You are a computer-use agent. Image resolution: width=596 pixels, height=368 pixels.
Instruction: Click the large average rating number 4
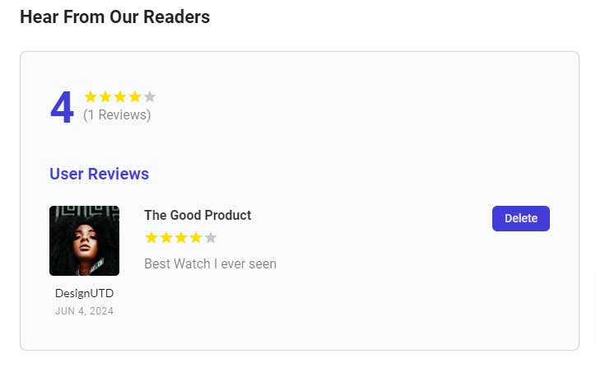62,108
